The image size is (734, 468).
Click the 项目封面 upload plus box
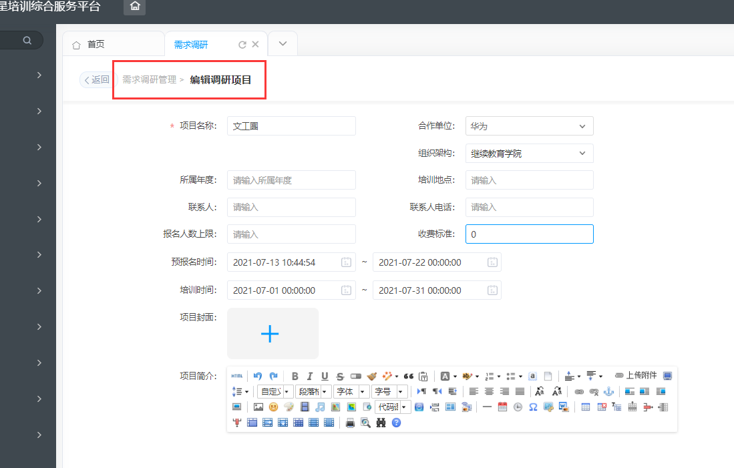coord(272,334)
